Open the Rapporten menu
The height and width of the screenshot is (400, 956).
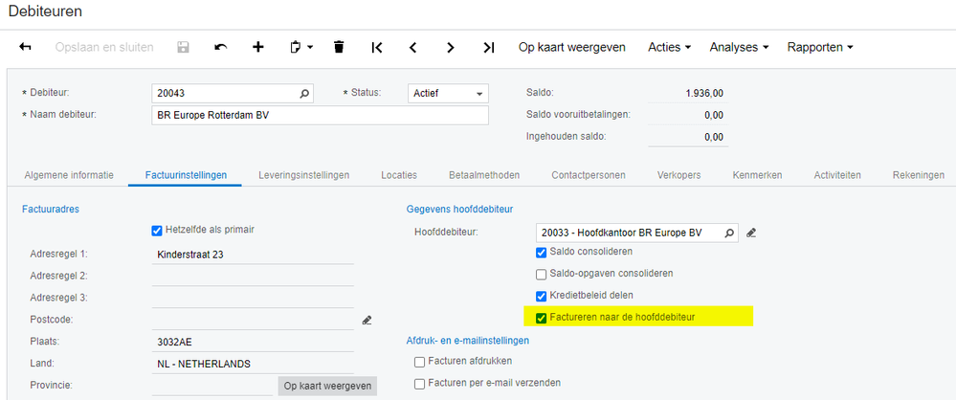[820, 47]
